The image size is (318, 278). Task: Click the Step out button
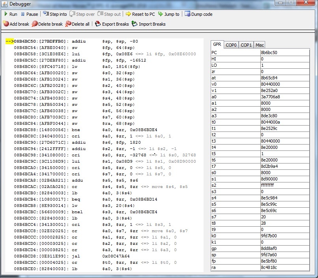click(109, 14)
